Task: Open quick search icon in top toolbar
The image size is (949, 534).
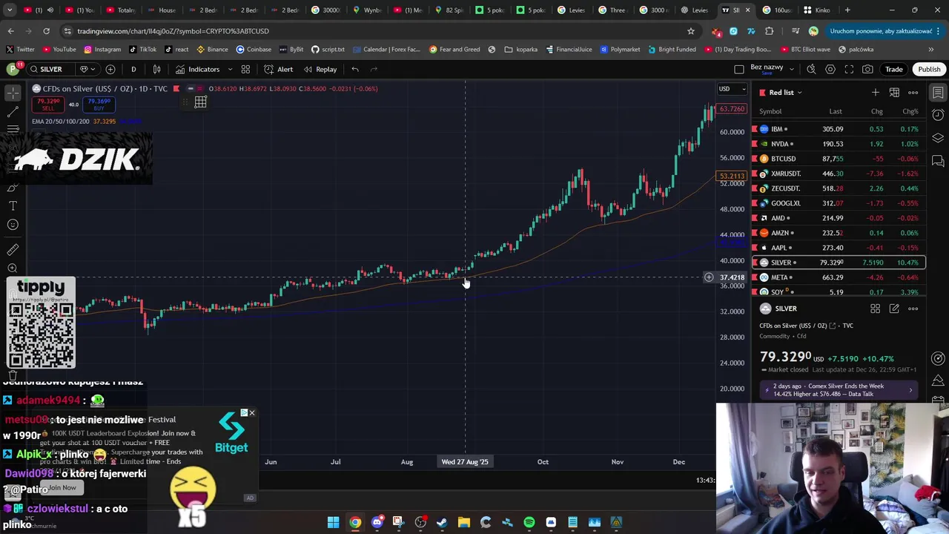Action: [811, 69]
